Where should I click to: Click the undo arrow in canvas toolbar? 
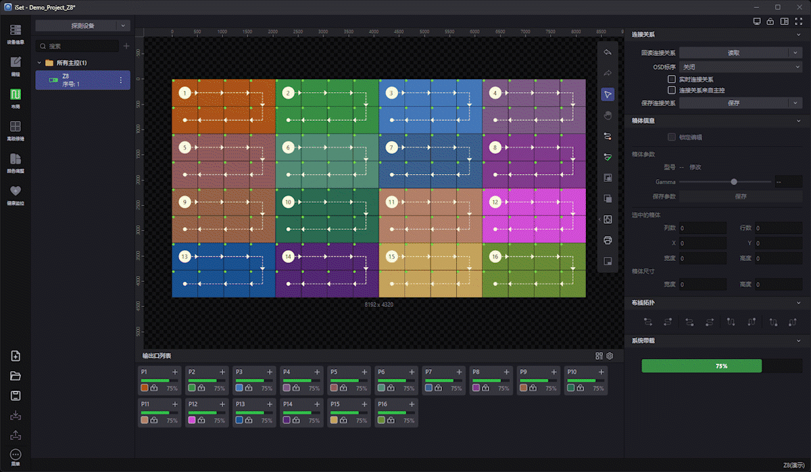click(x=607, y=52)
